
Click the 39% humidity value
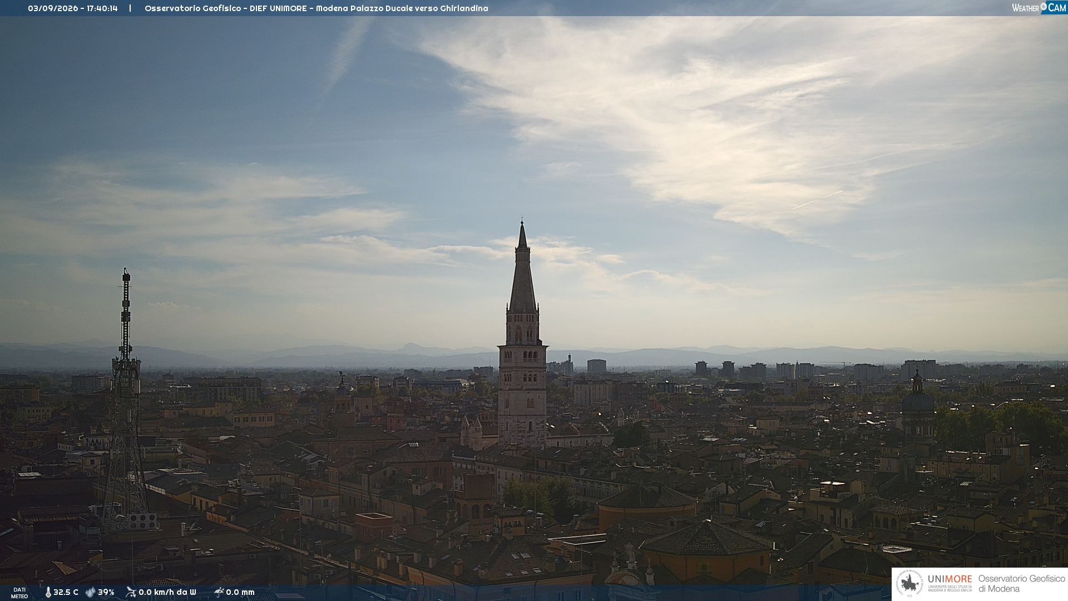[106, 592]
